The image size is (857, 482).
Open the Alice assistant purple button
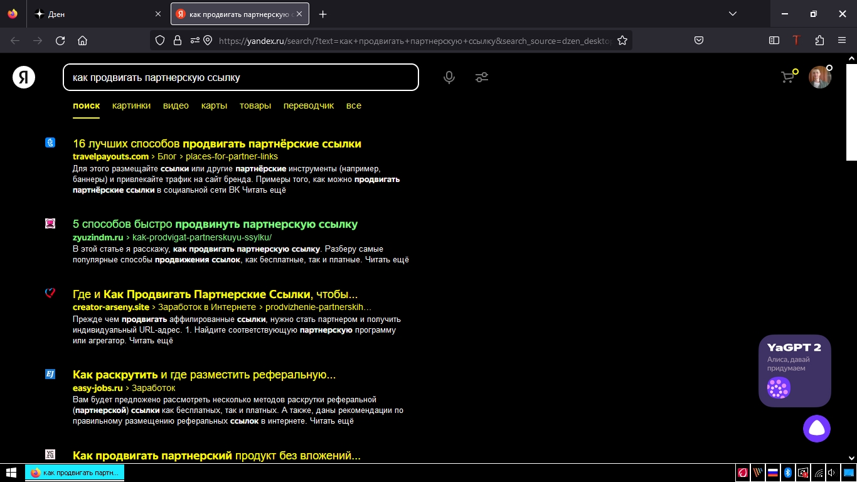coord(817,429)
